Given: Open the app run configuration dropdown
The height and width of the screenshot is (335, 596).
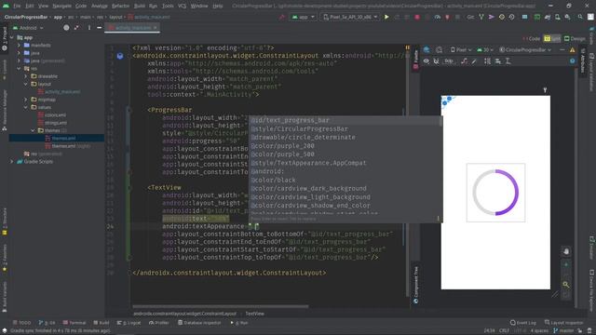Looking at the screenshot, I should [x=304, y=17].
